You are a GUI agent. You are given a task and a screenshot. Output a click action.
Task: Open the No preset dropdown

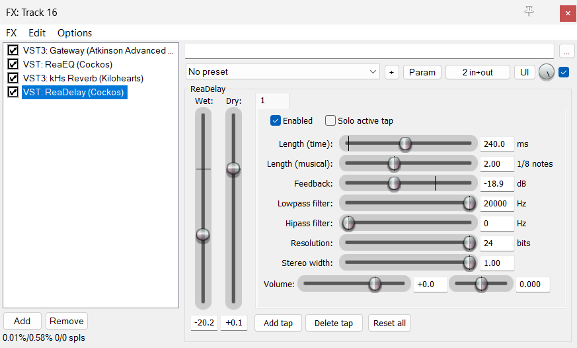[x=283, y=72]
